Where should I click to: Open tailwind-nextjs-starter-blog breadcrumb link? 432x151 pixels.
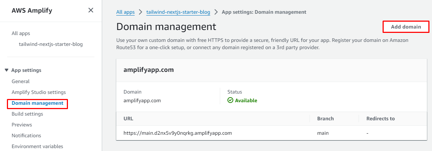click(178, 12)
